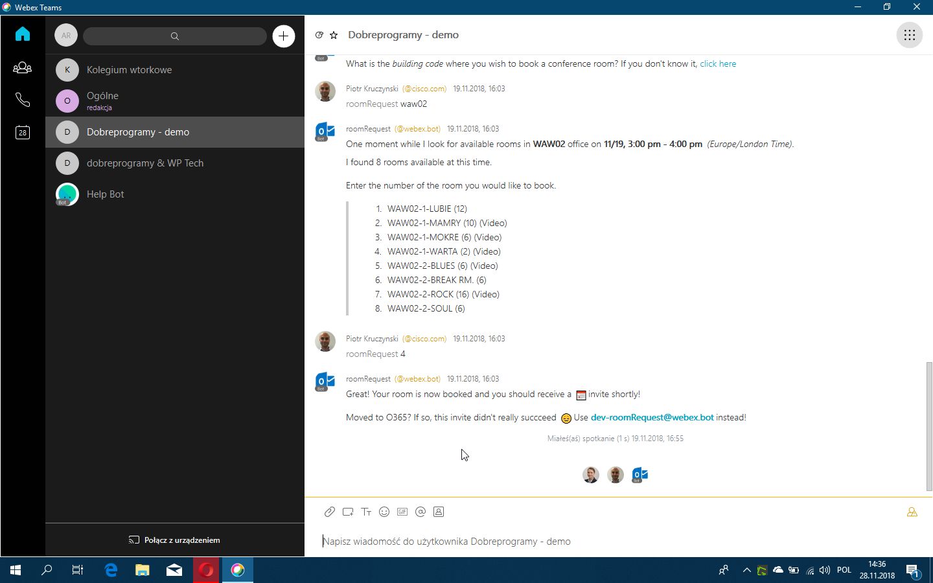Open the personal contact card icon
Screen dimensions: 933x583
click(439, 512)
